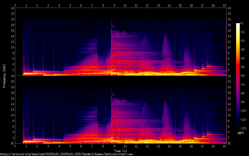The height and width of the screenshot is (156, 249).
Task: Click the 20 kHz tick on the upper-left axis
Action: (12, 19)
